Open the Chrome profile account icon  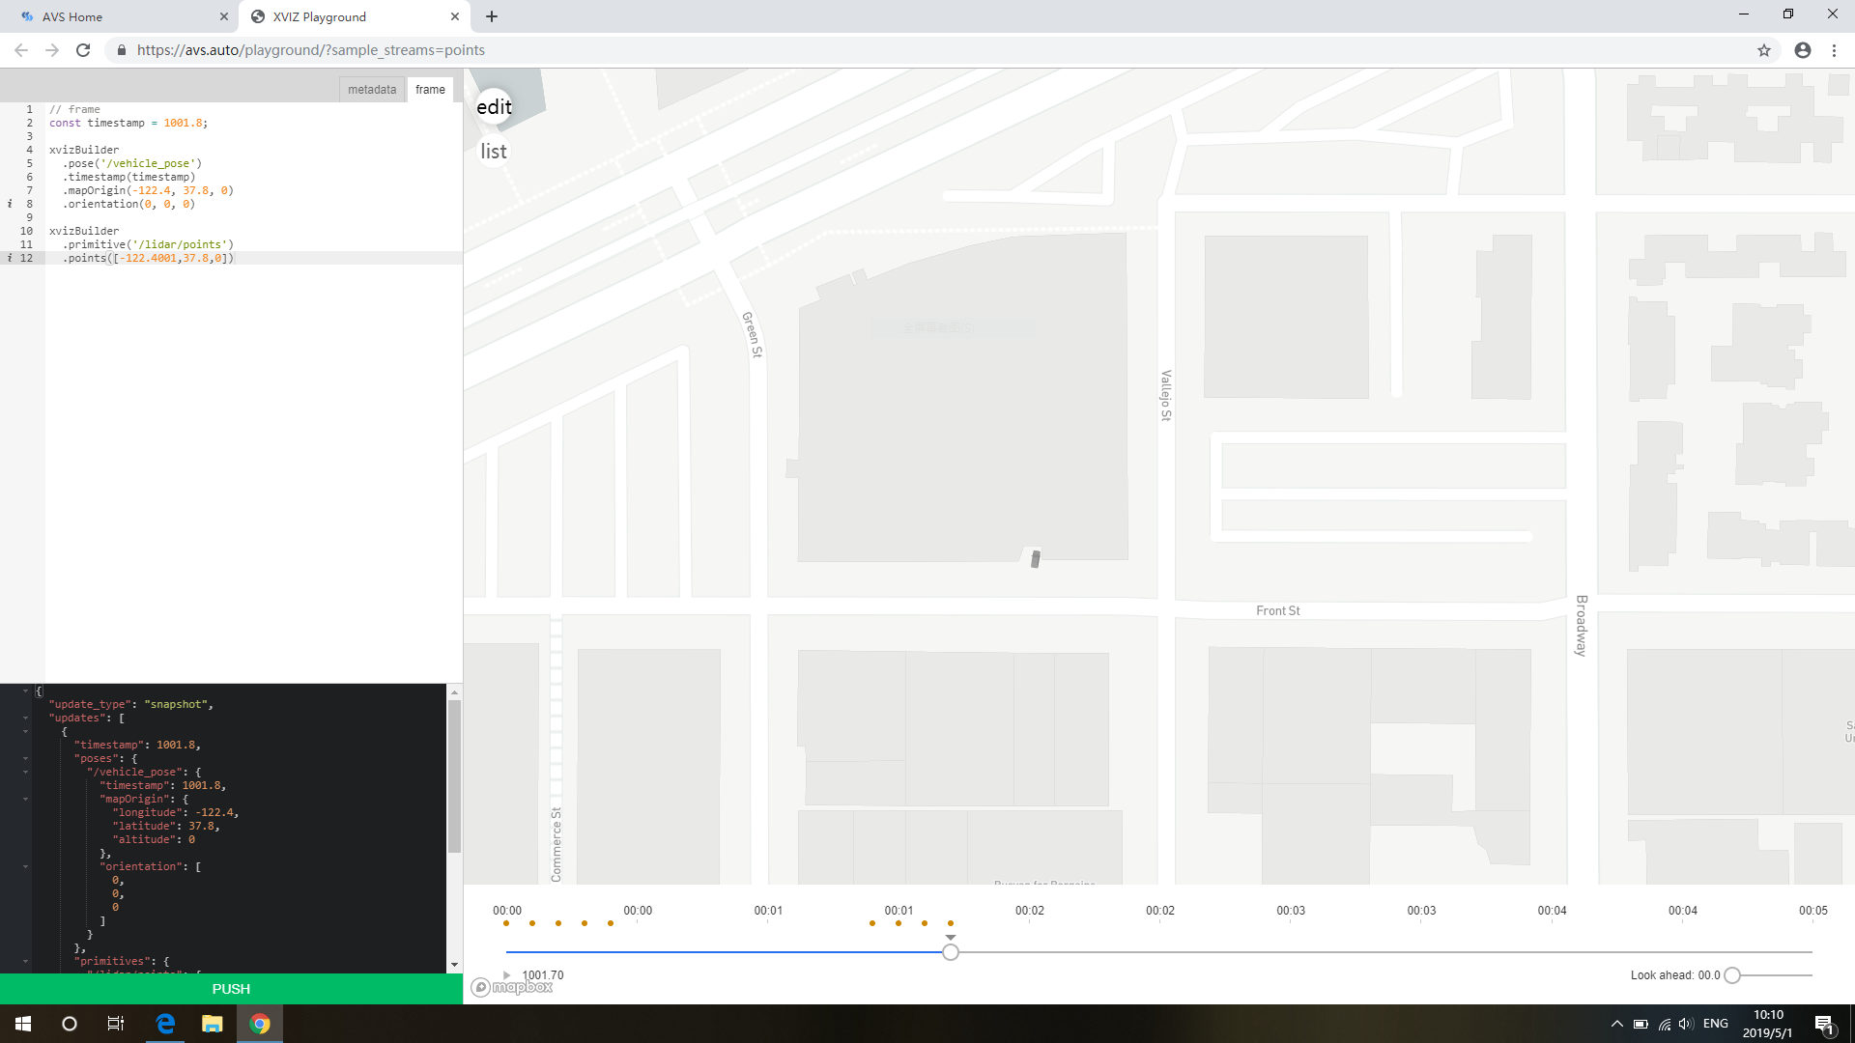coord(1803,50)
